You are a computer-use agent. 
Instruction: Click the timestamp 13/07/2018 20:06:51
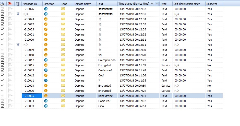coord(133,106)
